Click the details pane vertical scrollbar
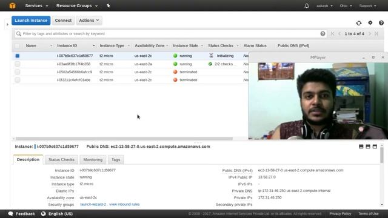Viewport: 388px width, 218px height. pyautogui.click(x=382, y=155)
